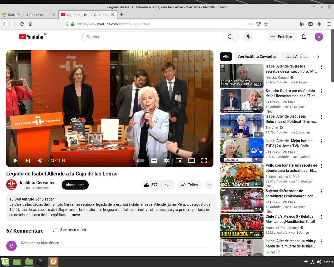Screen dimensions: 334x267
Task: Open the video player settings gear
Action: 166,161
